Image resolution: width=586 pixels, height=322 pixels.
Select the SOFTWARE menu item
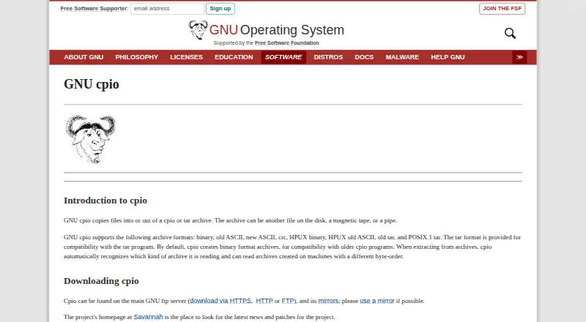point(283,57)
